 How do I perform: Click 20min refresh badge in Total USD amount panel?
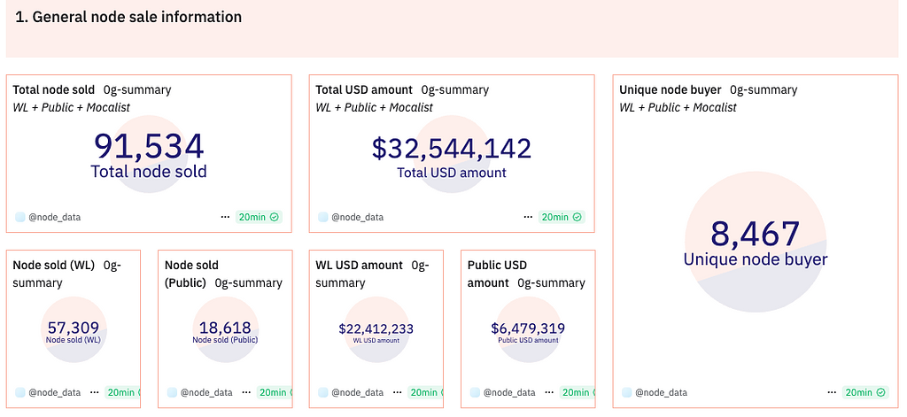[x=562, y=217]
